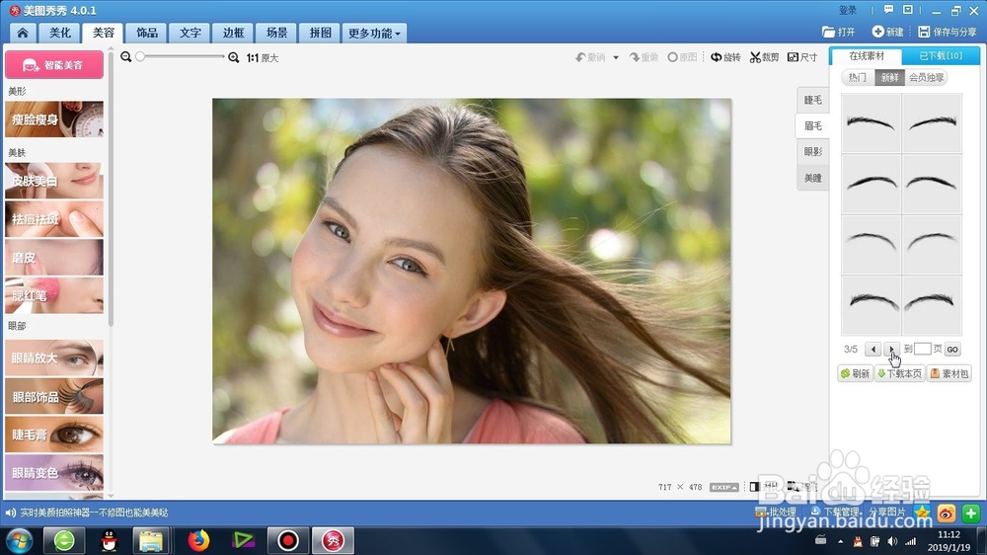Select the 新鲜 filter
Image resolution: width=987 pixels, height=555 pixels.
889,77
